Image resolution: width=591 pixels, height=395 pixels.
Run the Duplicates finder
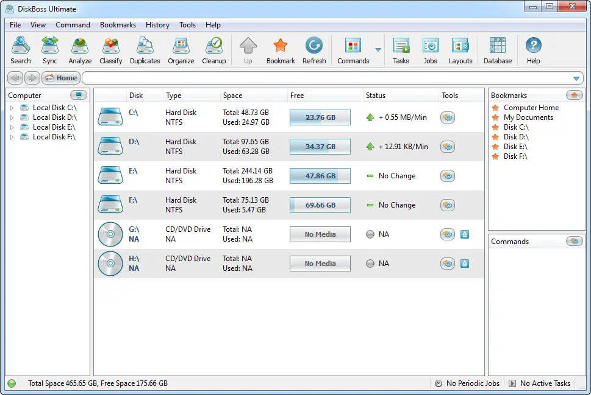pos(145,50)
